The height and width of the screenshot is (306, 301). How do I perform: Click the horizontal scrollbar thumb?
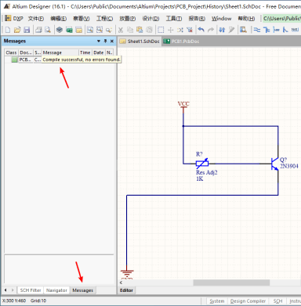231,283
